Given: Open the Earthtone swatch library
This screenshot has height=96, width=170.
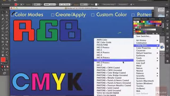Looking at the screenshot, I should coord(147,55).
